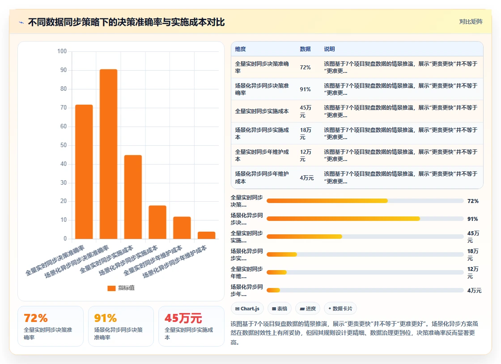
Task: Click the 4万元 progress bar
Action: 365,290
